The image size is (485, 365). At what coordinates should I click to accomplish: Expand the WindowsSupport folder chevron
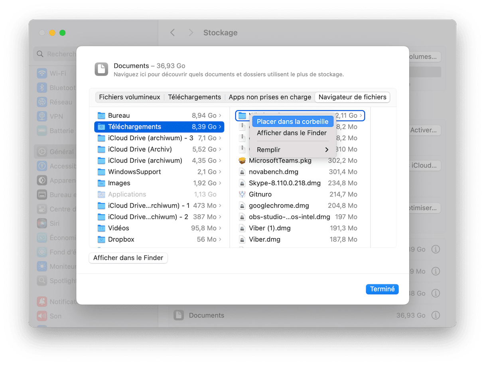[220, 172]
